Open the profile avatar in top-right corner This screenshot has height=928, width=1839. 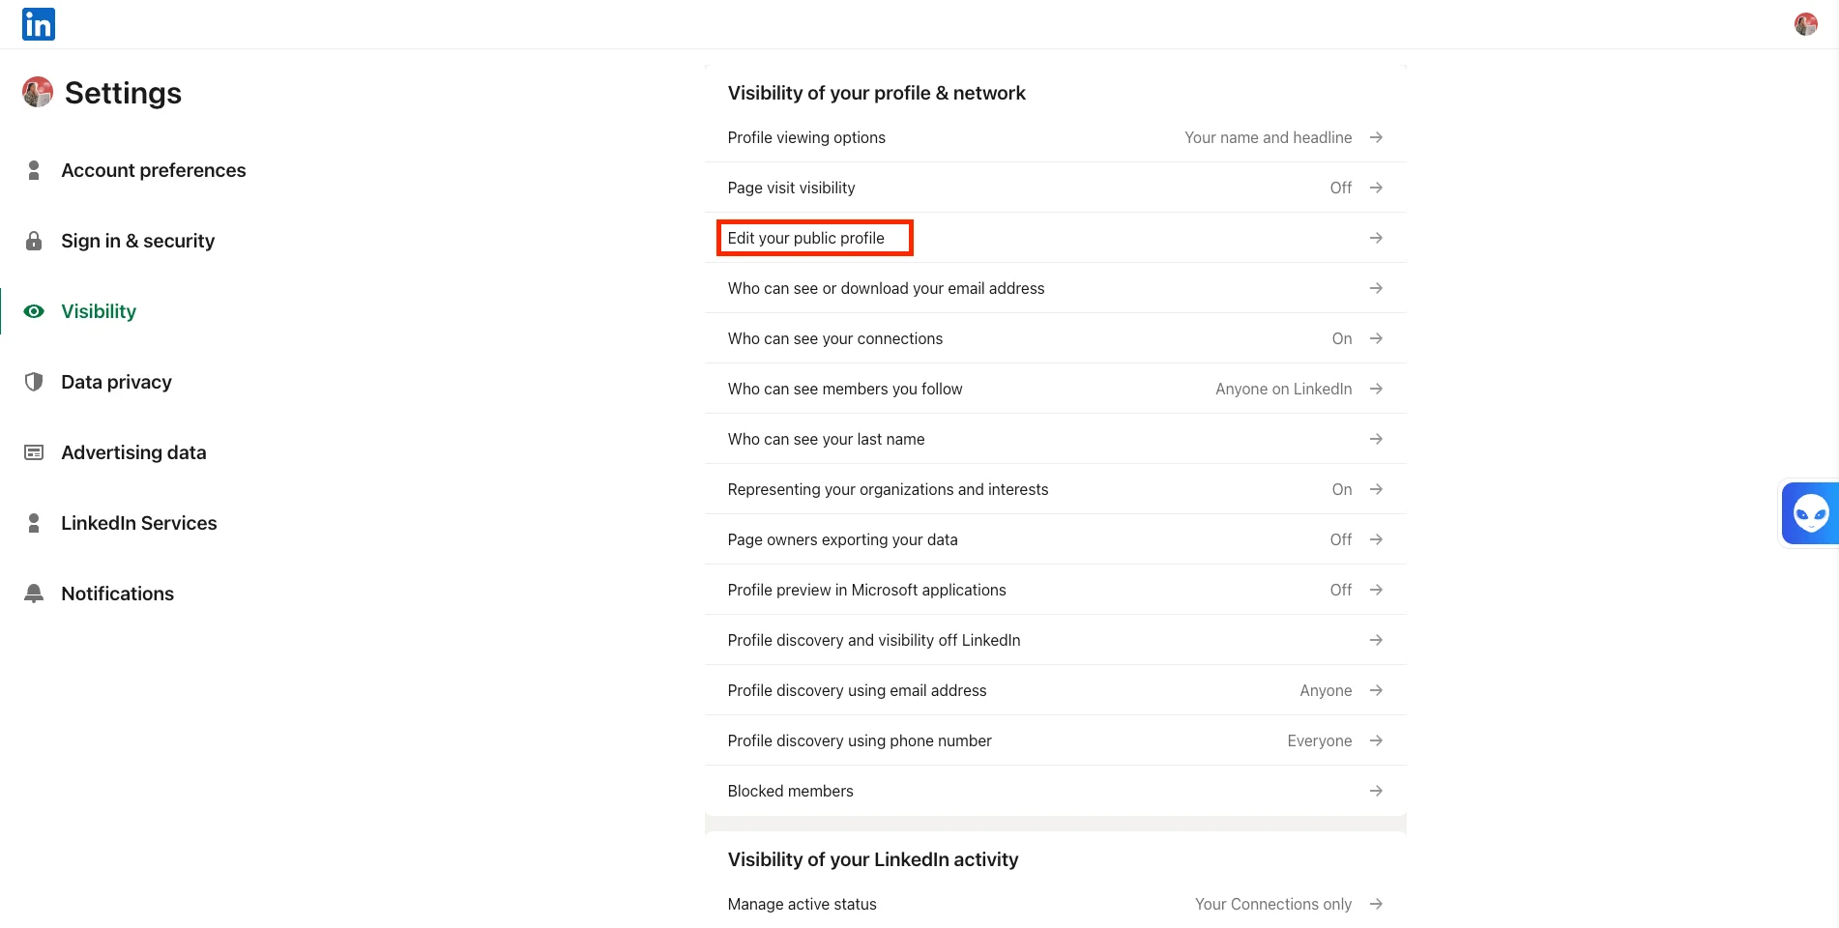[x=1805, y=24]
